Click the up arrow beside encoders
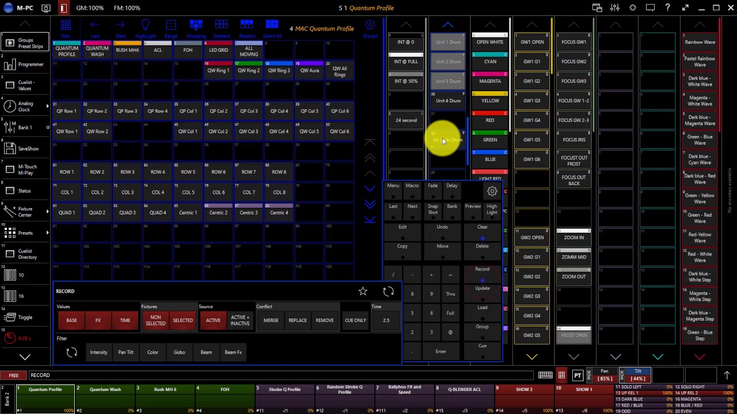Image resolution: width=737 pixels, height=414 pixels. (727, 375)
